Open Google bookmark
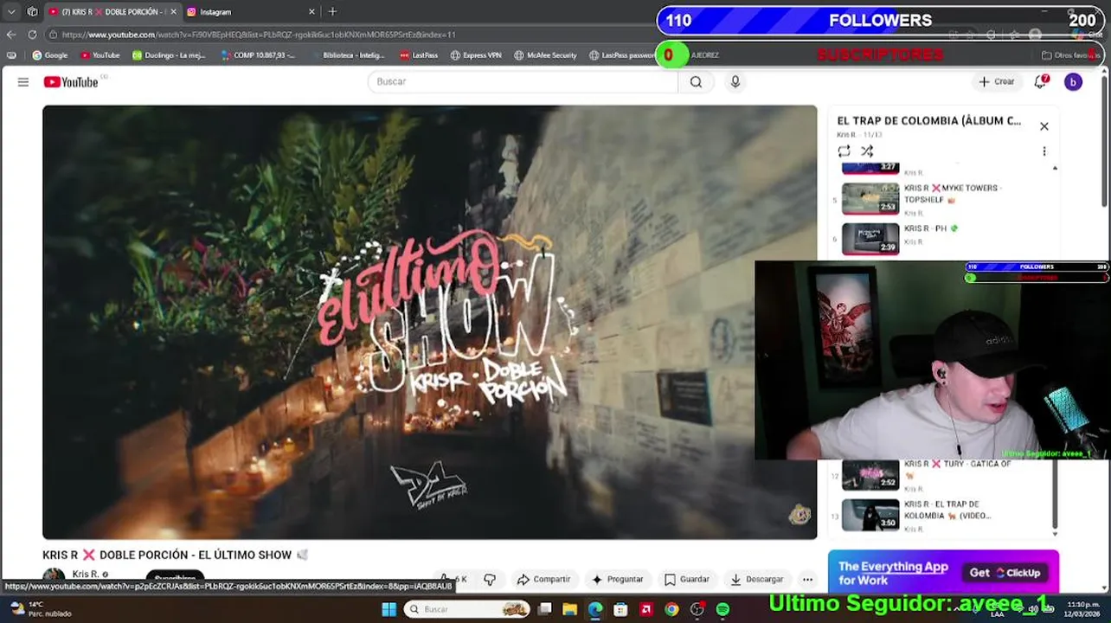This screenshot has height=623, width=1111. (x=50, y=55)
